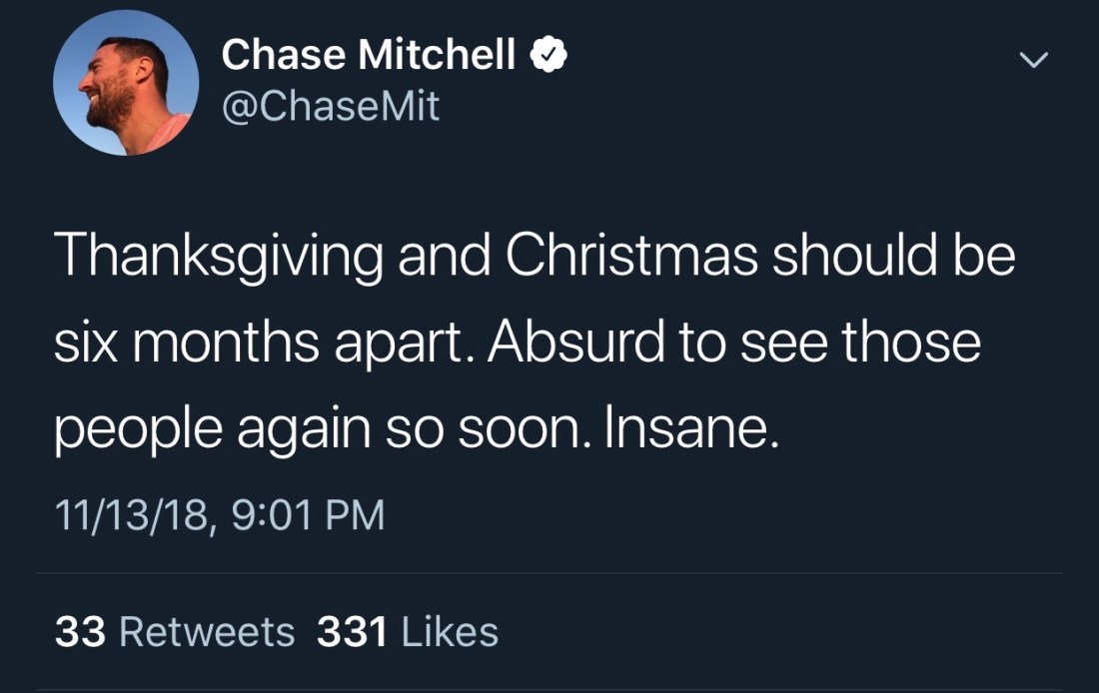This screenshot has height=693, width=1099.
Task: Click the date 11/13/18
Action: coord(131,515)
